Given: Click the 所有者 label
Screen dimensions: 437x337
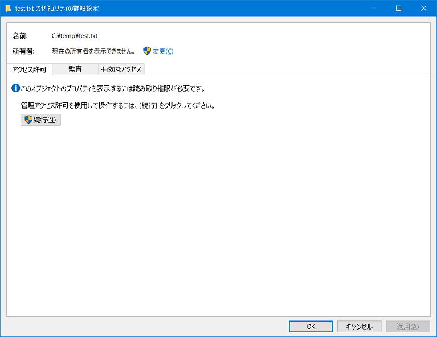Looking at the screenshot, I should click(23, 51).
